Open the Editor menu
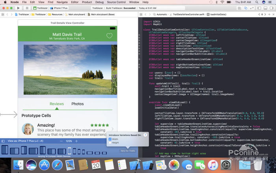Image resolution: width=276 pixels, height=173 pixels. click(75, 2)
